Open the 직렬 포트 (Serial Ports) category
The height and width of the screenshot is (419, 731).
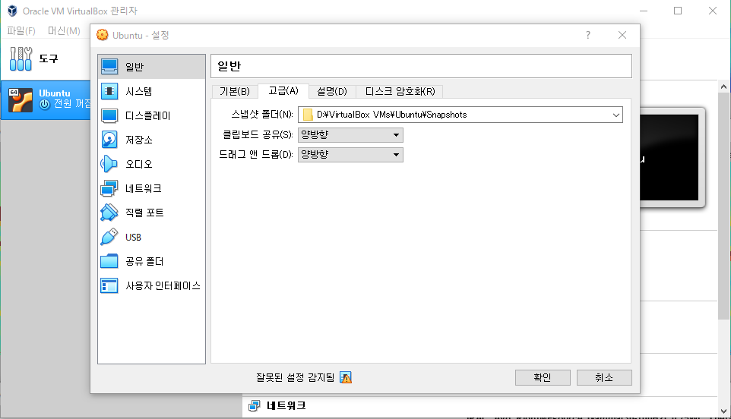click(x=151, y=213)
